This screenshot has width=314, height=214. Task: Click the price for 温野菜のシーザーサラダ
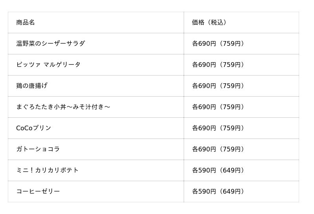click(x=219, y=43)
